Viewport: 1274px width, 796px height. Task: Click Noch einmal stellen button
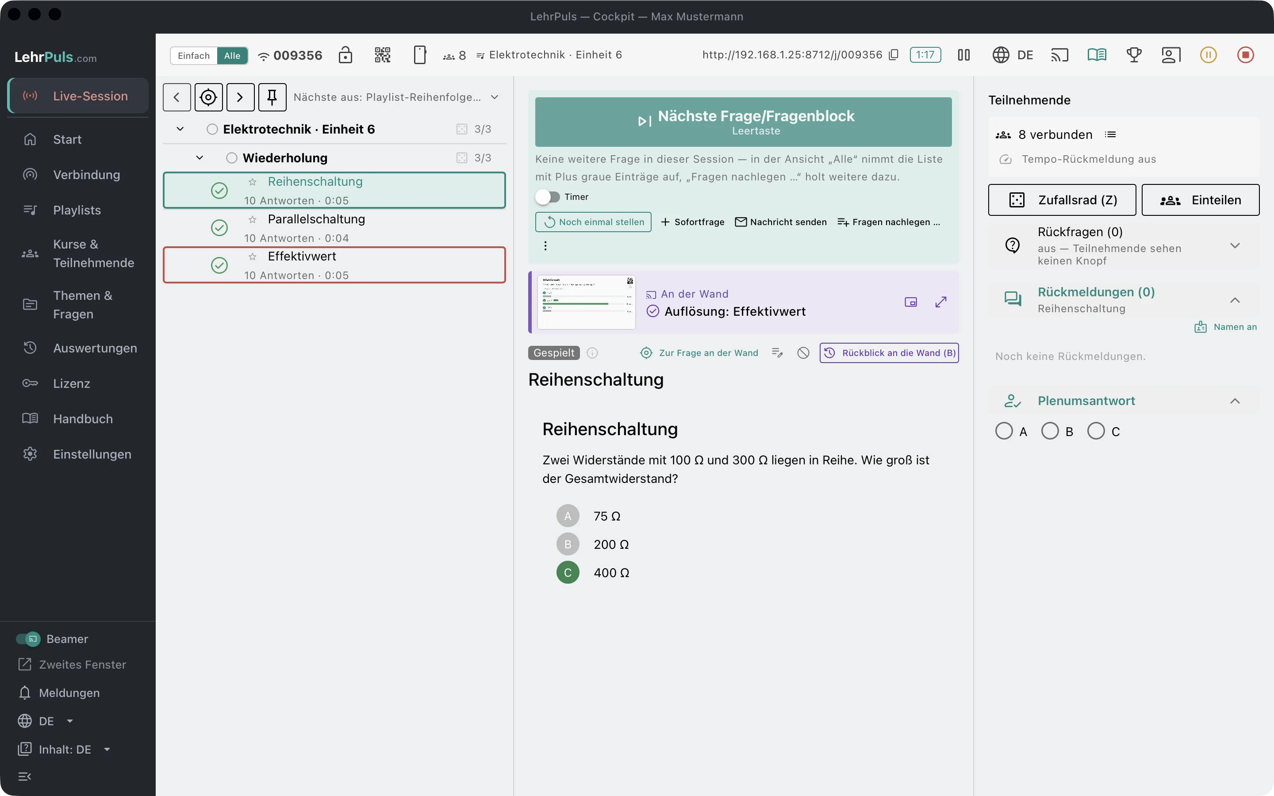coord(593,222)
